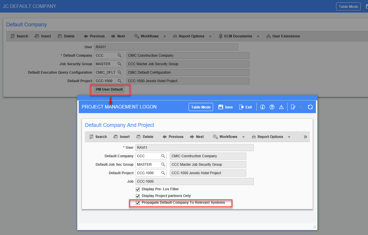Image resolution: width=368 pixels, height=235 pixels.
Task: Click the popup Default Company input field
Action: (x=148, y=156)
